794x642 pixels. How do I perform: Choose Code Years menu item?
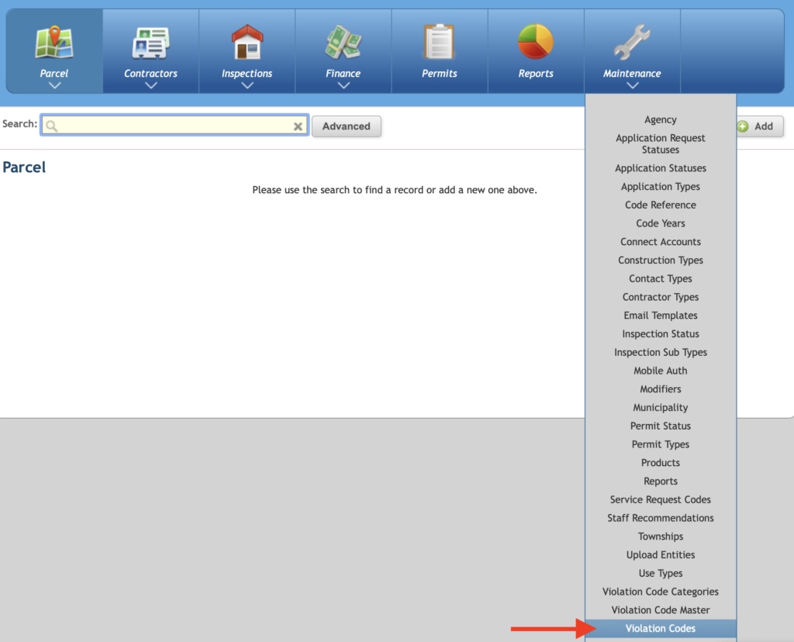click(x=661, y=223)
